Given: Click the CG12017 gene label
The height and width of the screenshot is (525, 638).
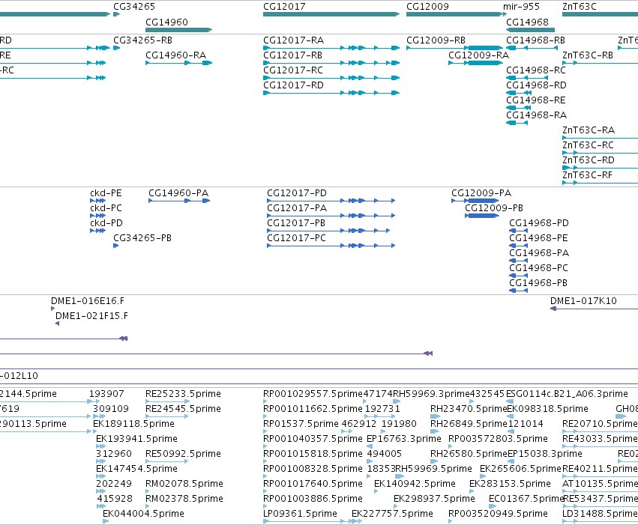Looking at the screenshot, I should pos(284,7).
